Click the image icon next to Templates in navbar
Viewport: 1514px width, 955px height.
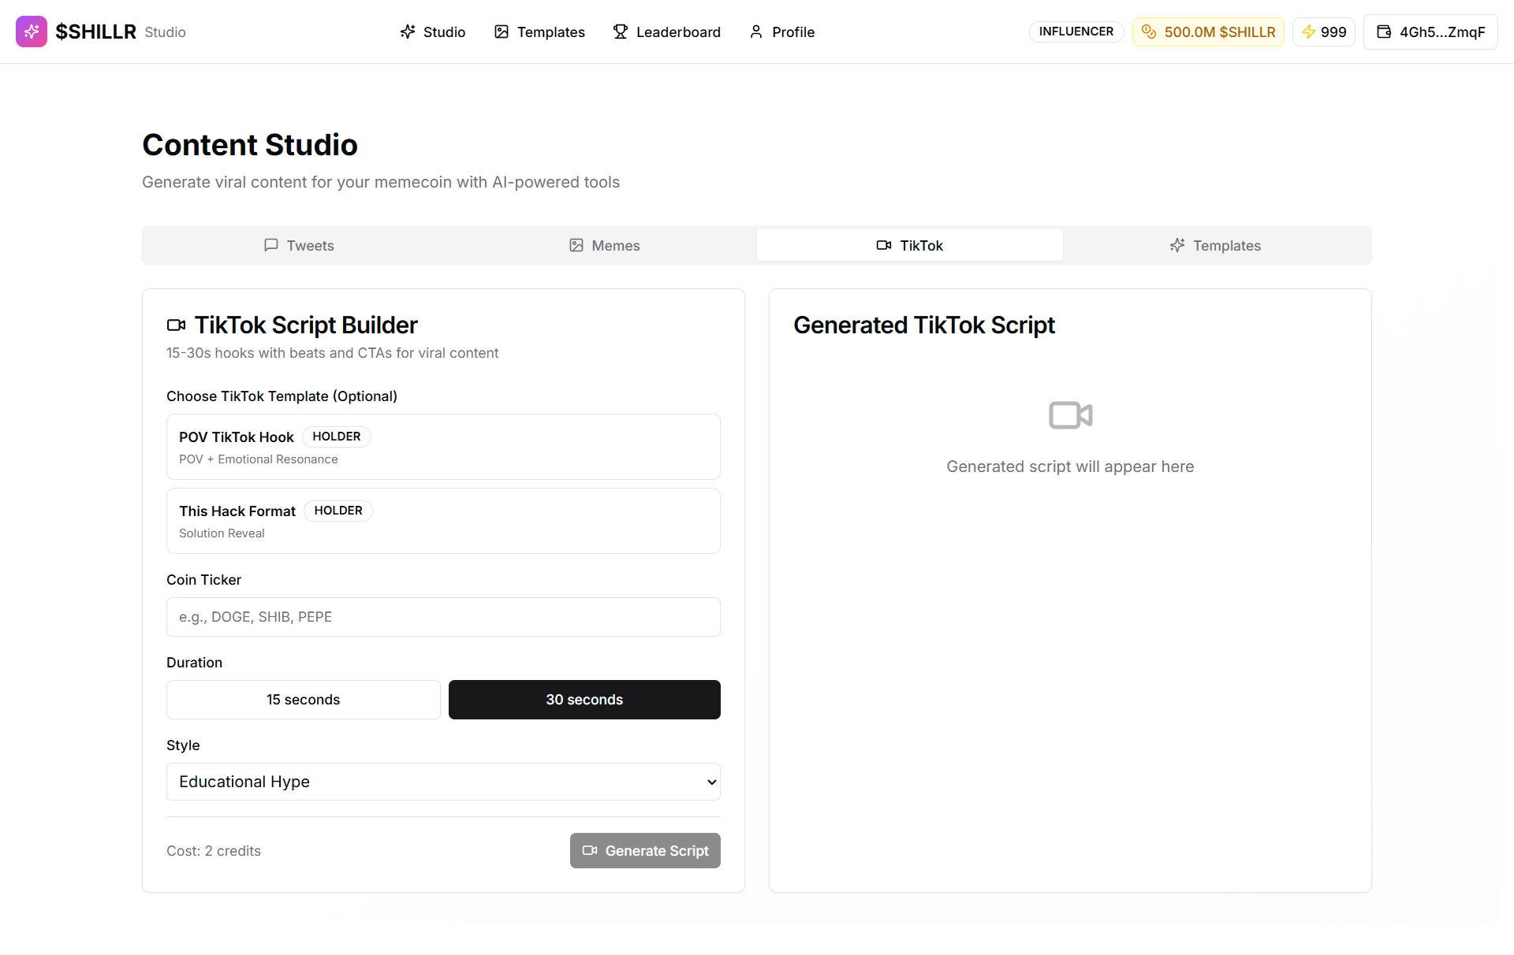coord(502,32)
